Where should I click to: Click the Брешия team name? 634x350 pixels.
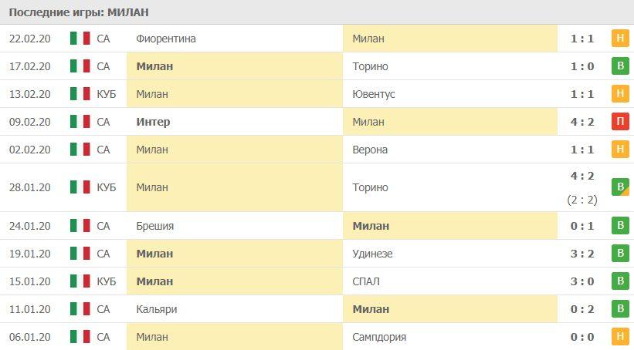[x=154, y=226]
